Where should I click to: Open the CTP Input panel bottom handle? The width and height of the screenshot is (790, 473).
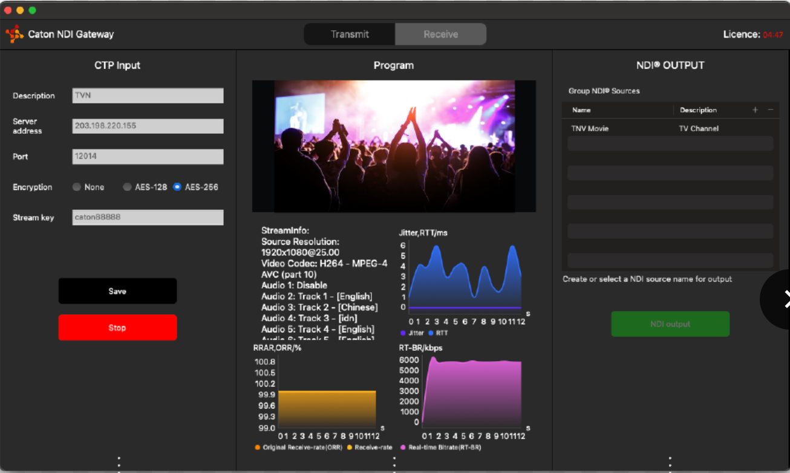coord(119,464)
